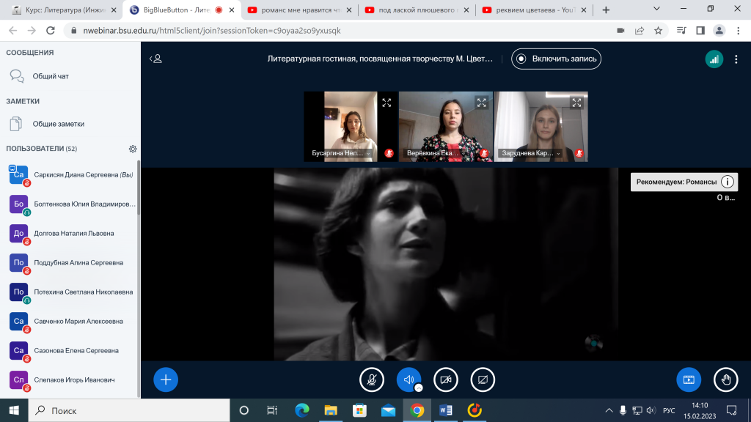This screenshot has height=422, width=751.
Task: Open File Explorer from taskbar
Action: pos(331,410)
